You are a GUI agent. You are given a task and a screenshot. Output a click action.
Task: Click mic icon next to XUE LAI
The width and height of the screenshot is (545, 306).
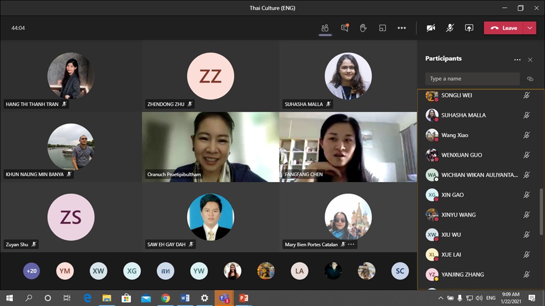[527, 255]
